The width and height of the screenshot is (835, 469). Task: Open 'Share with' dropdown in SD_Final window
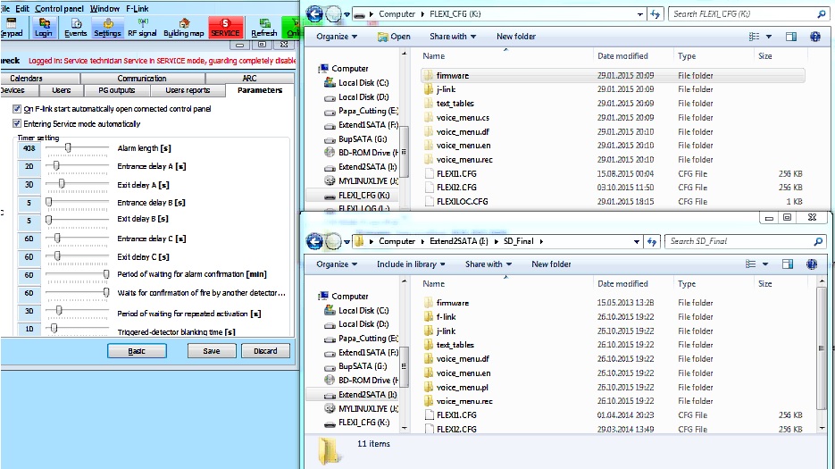tap(488, 264)
